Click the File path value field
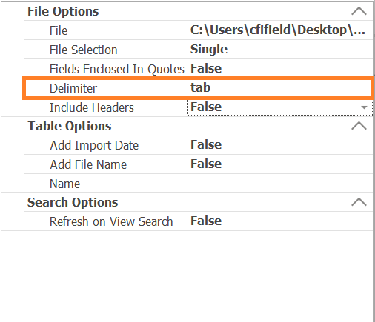375x322 pixels. click(280, 30)
